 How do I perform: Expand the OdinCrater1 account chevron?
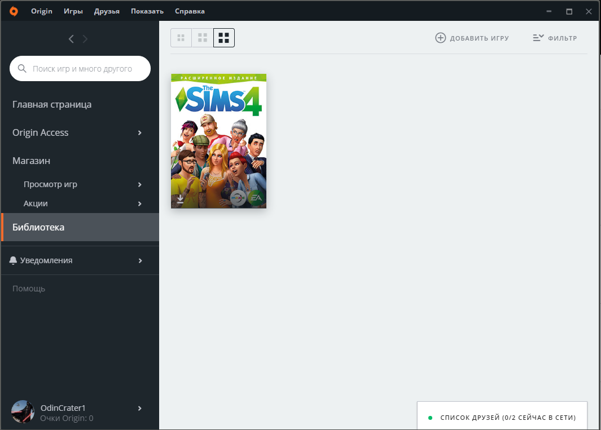[140, 408]
